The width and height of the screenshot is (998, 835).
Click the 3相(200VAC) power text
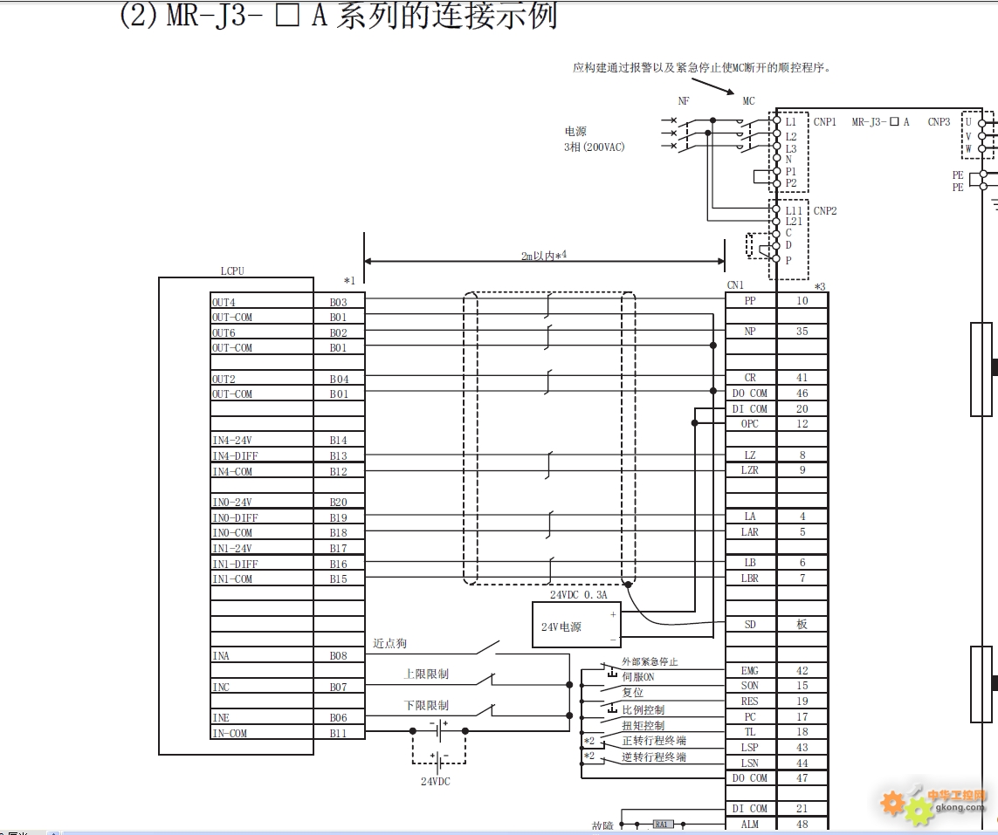click(595, 147)
